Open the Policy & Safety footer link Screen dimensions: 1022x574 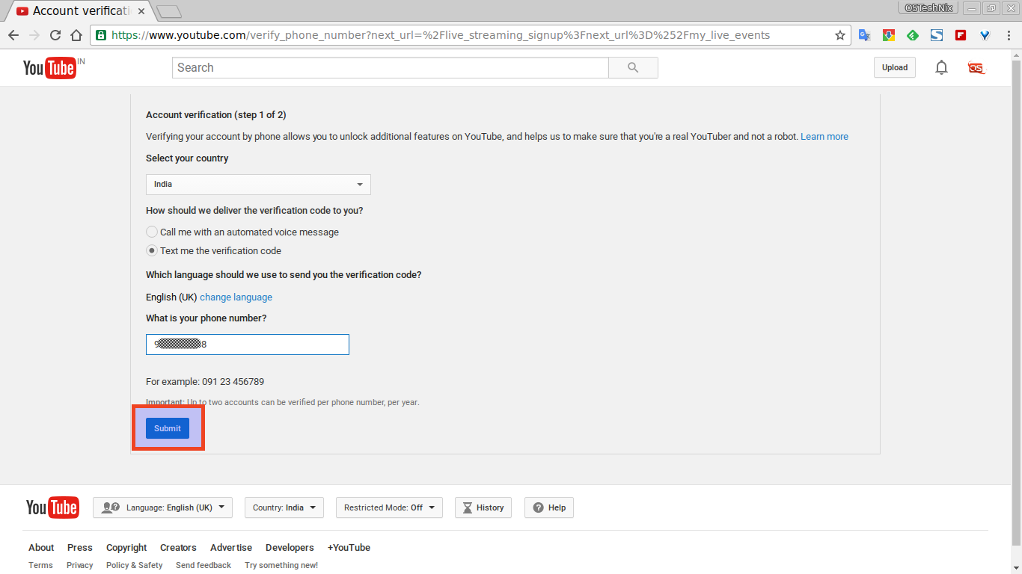[135, 566]
